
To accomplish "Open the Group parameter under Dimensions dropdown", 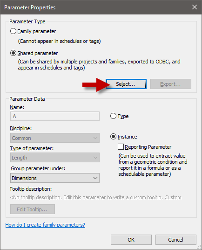I will point(55,178).
